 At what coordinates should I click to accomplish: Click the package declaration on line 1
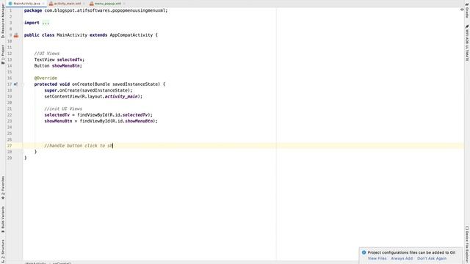tap(95, 10)
